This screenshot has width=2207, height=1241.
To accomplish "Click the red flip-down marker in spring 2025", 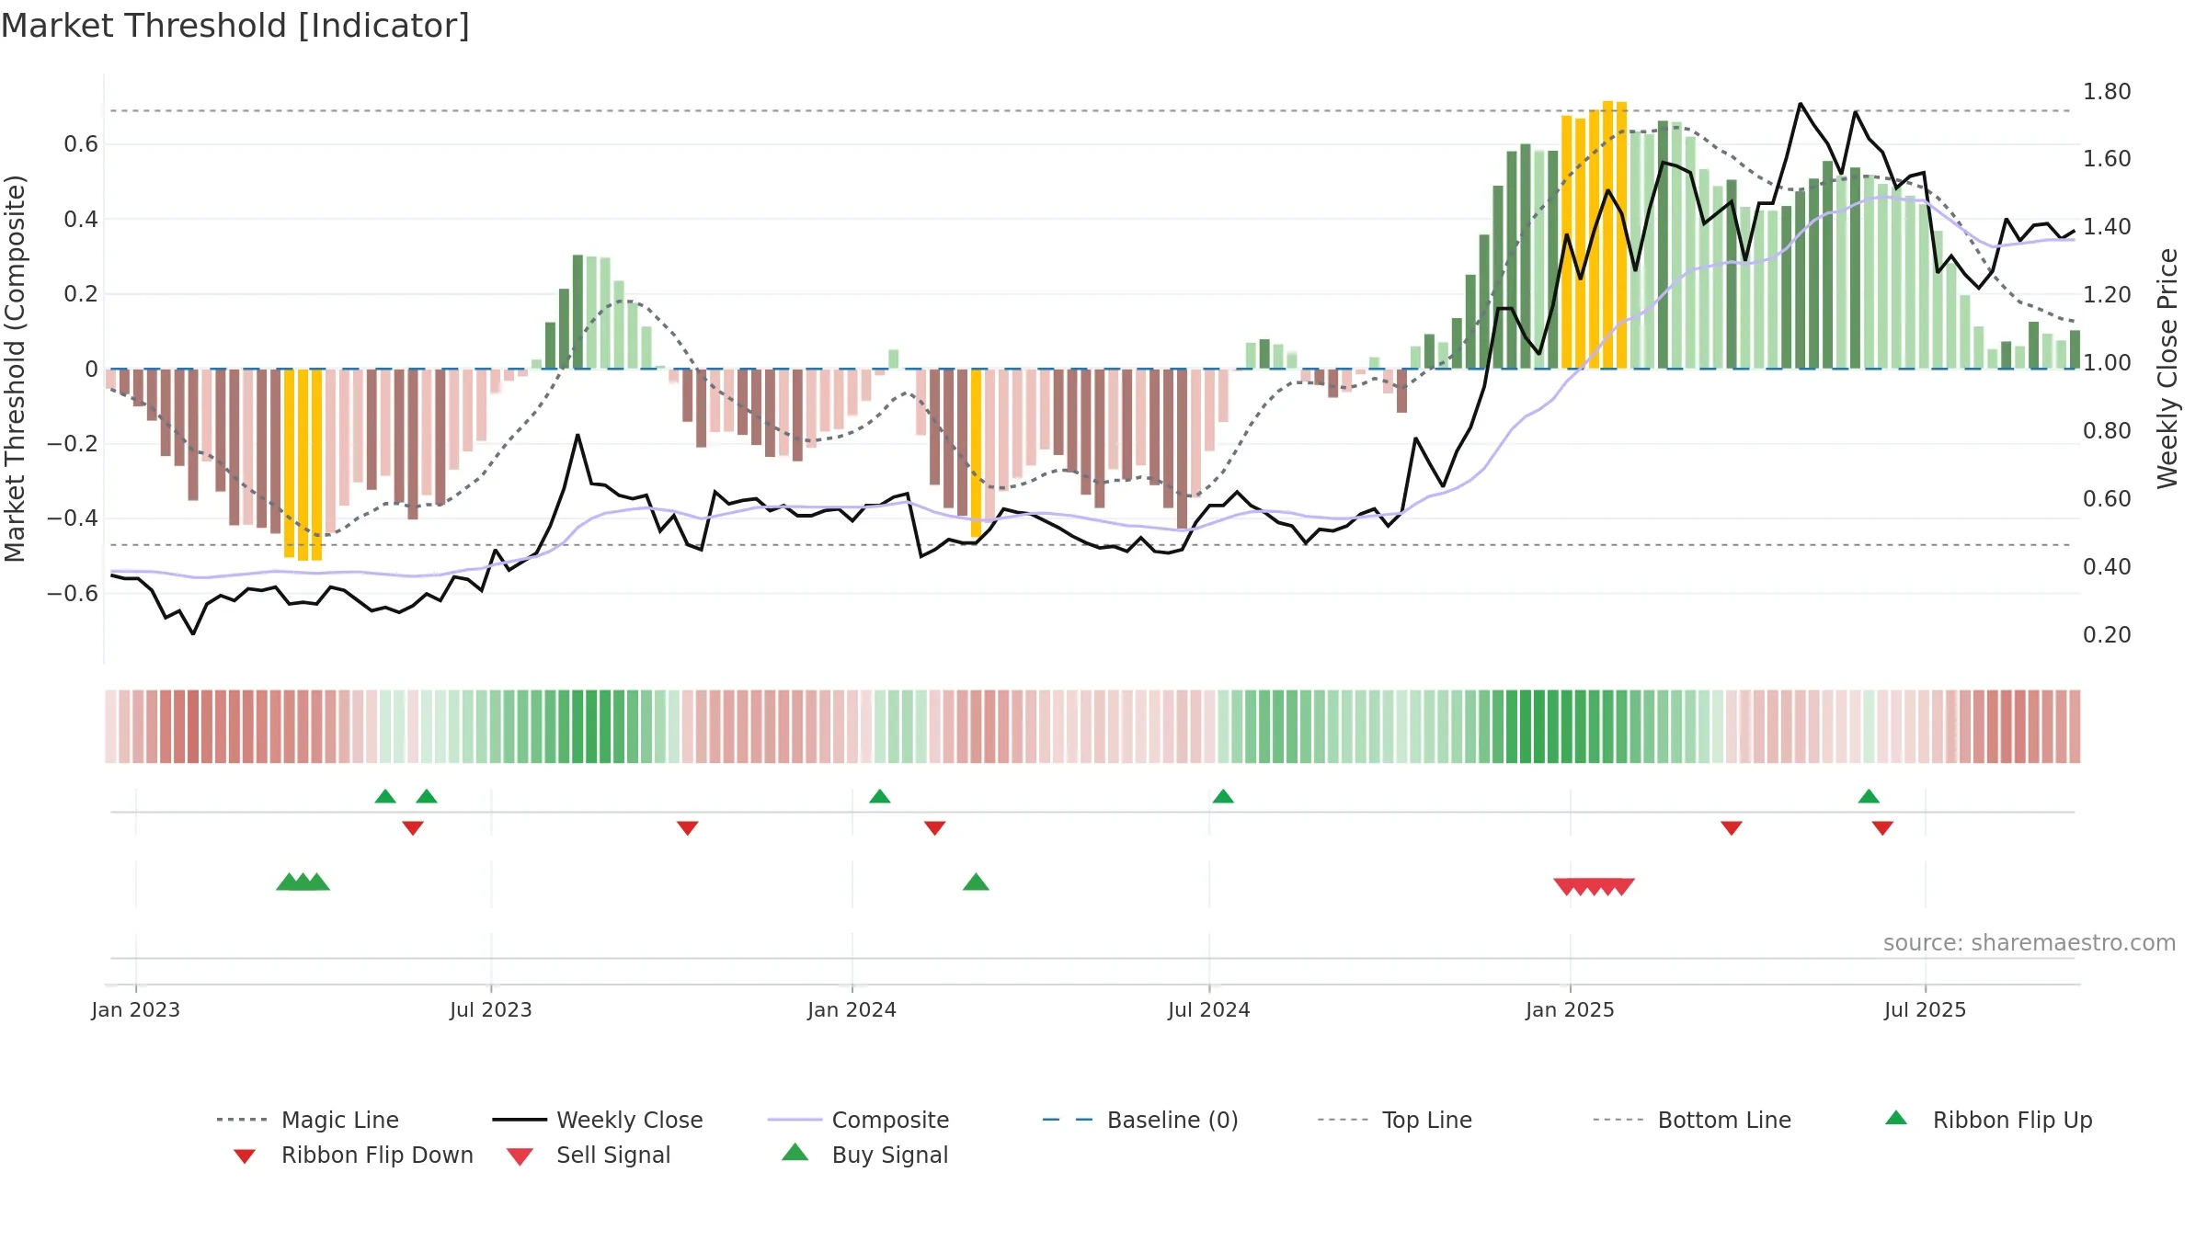I will [x=1732, y=828].
